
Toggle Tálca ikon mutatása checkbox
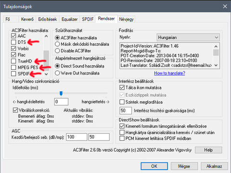[122, 87]
